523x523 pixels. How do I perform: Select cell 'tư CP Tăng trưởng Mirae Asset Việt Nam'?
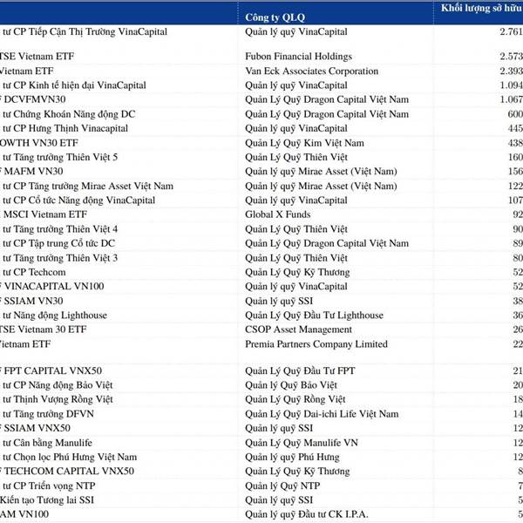(88, 187)
